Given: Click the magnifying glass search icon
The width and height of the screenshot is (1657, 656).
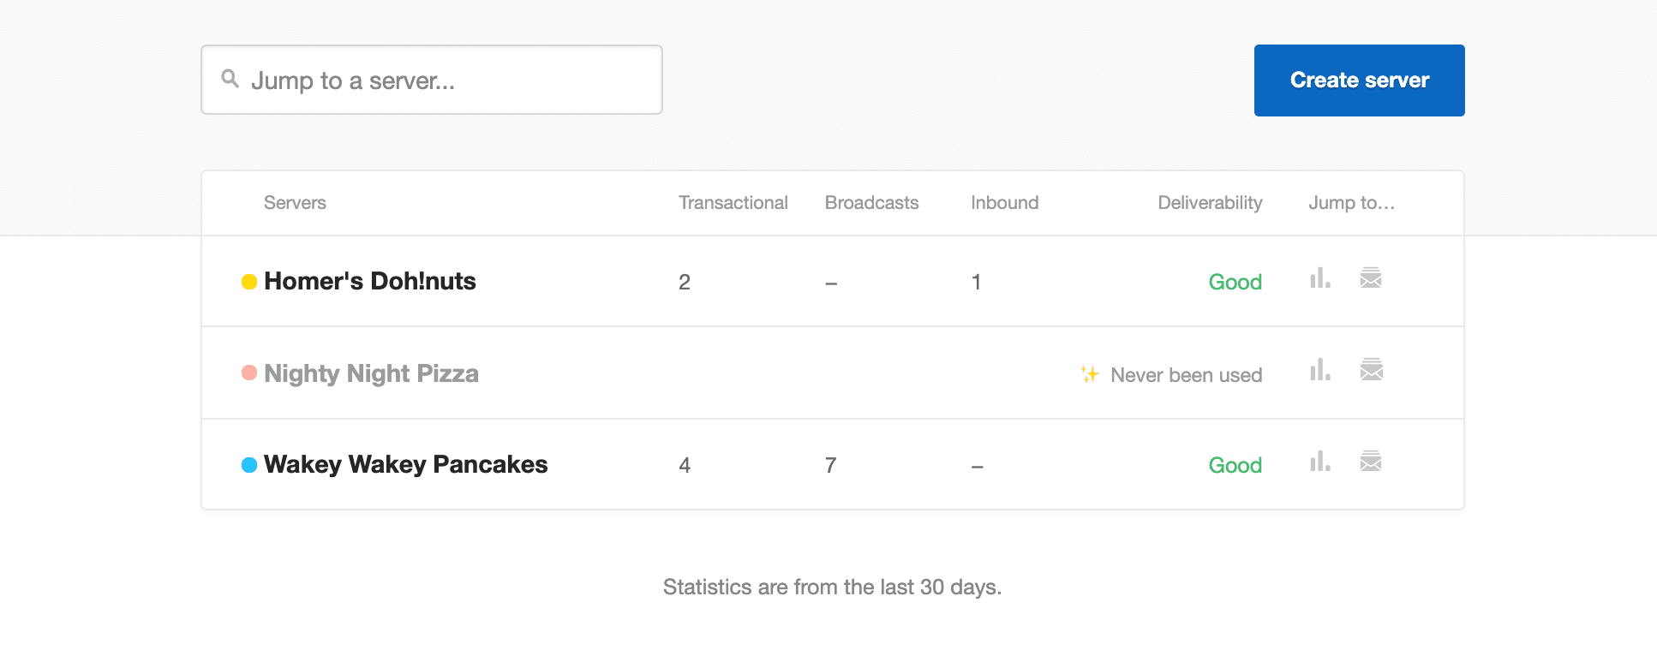Looking at the screenshot, I should [x=230, y=78].
